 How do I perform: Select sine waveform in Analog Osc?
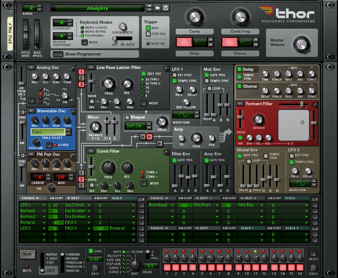[x=41, y=103]
